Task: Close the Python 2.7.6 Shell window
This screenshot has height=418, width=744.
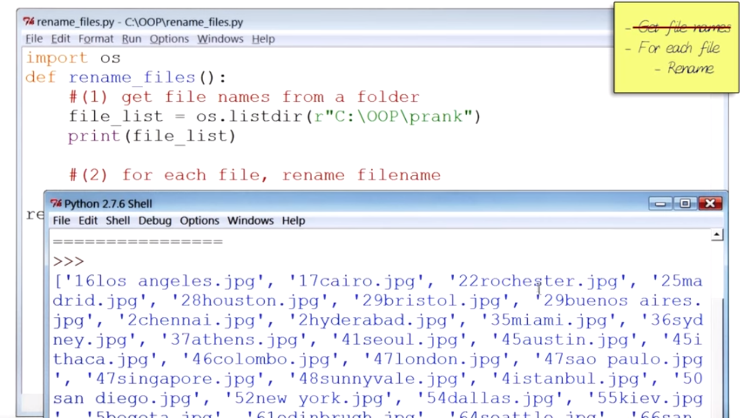Action: 710,204
